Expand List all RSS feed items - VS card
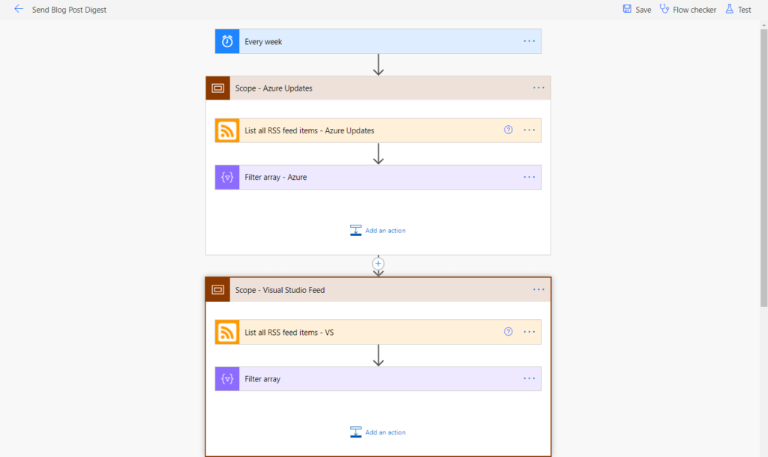The image size is (768, 457). pos(378,332)
